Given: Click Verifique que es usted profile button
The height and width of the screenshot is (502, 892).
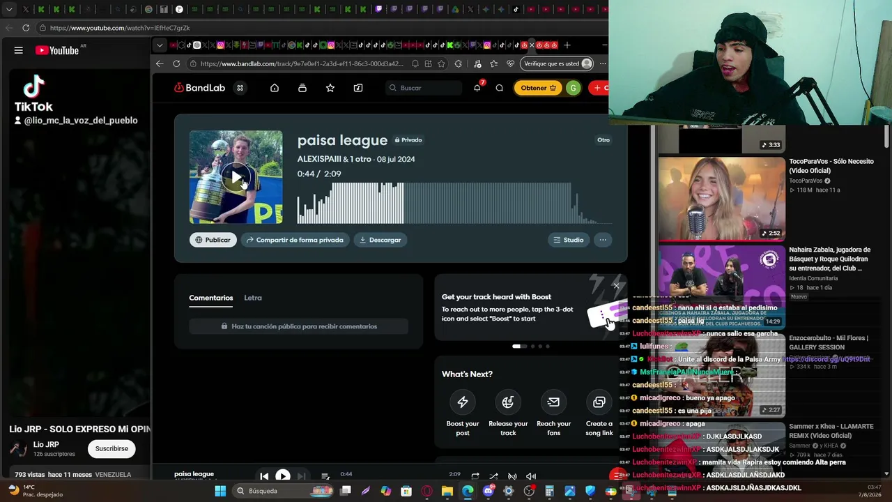Looking at the screenshot, I should point(557,63).
